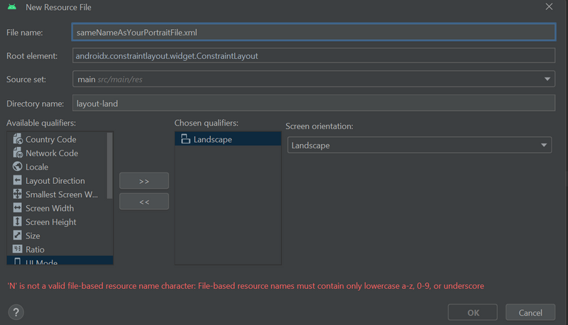Select the Screen Height qualifier icon

tap(17, 222)
